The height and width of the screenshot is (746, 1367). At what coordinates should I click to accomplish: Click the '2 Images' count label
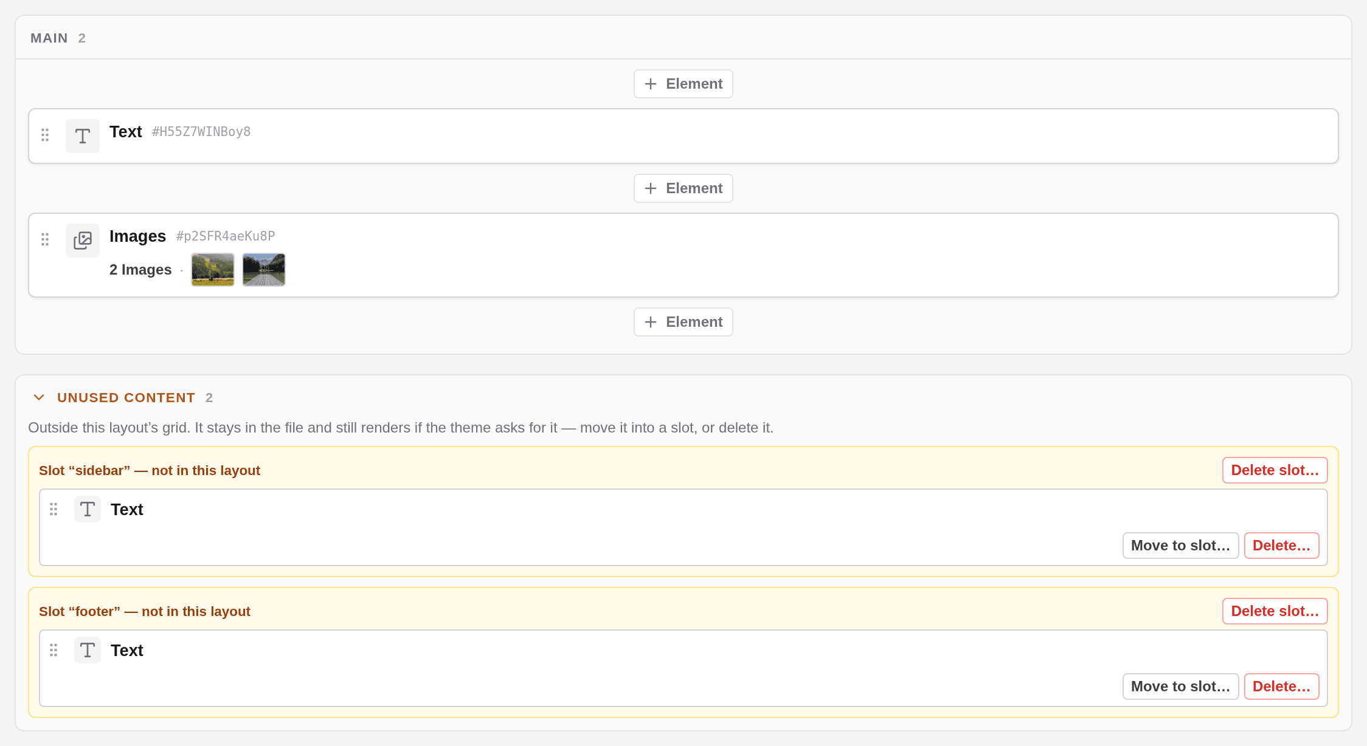coord(140,270)
